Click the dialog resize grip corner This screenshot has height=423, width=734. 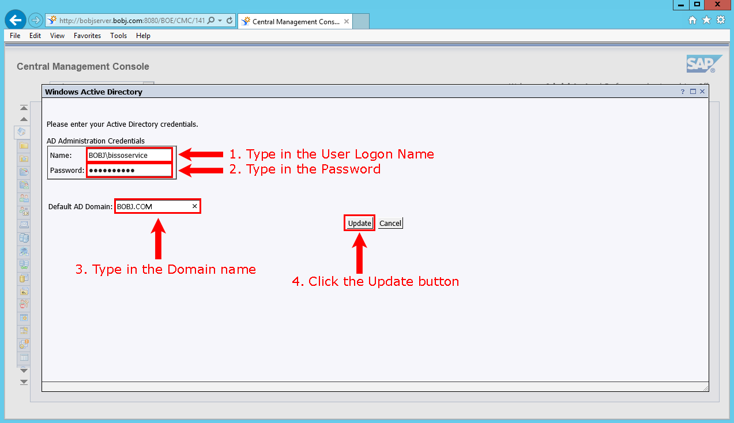tap(705, 388)
